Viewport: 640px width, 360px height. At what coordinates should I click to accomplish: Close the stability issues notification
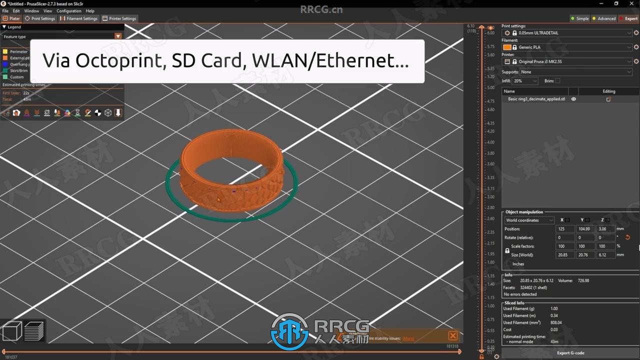[452, 335]
